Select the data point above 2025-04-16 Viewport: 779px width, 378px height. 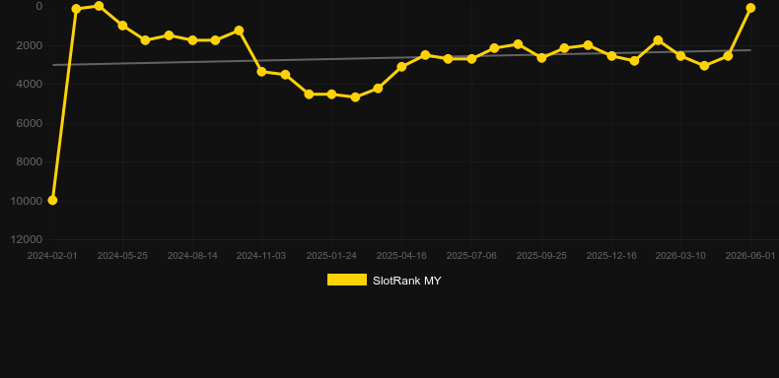point(401,67)
